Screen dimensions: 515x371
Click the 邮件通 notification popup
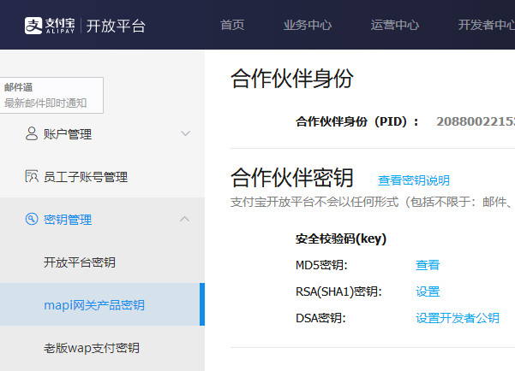[x=51, y=95]
